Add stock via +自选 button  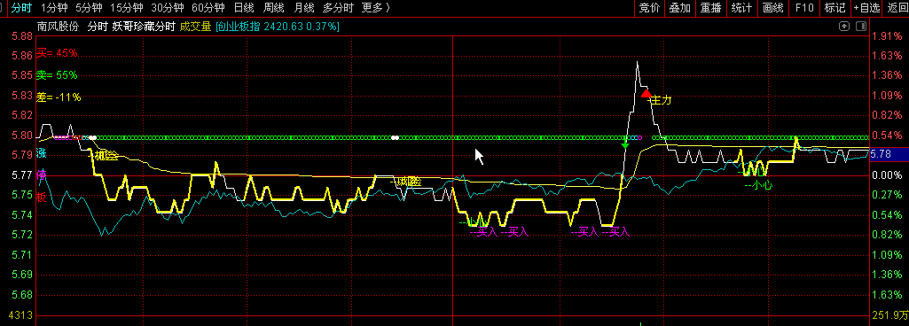(x=866, y=7)
